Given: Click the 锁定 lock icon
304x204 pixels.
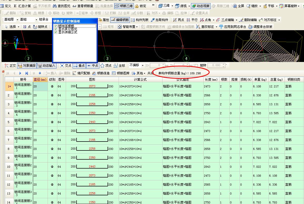Looking at the screenshot, I should 136,6.
